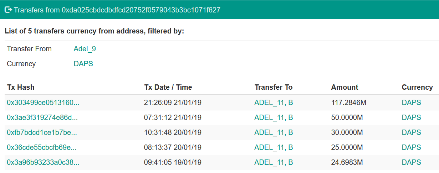Click ADEL_11, B in the 30.0000M row

pos(274,132)
